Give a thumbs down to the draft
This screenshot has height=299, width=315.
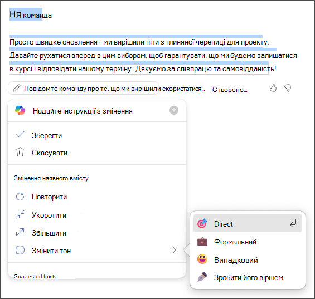point(288,88)
